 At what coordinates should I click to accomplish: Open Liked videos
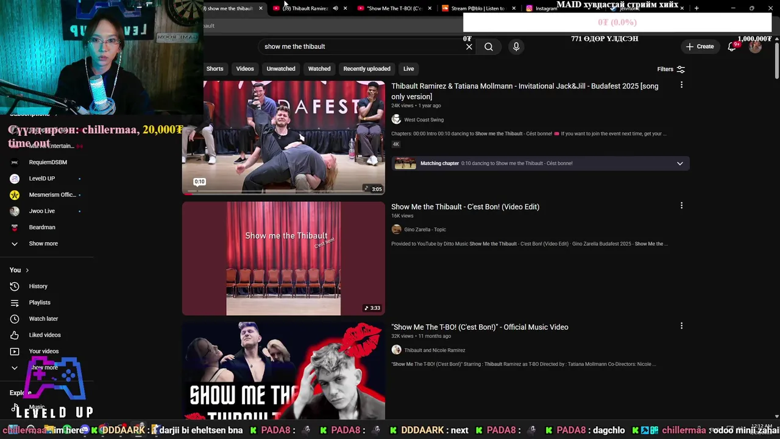click(x=44, y=335)
